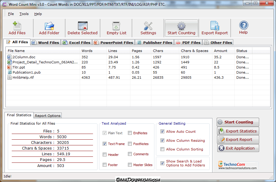Screen dimensions: 276x182
Task: Open Settings from the toolbar
Action: coord(148,28)
